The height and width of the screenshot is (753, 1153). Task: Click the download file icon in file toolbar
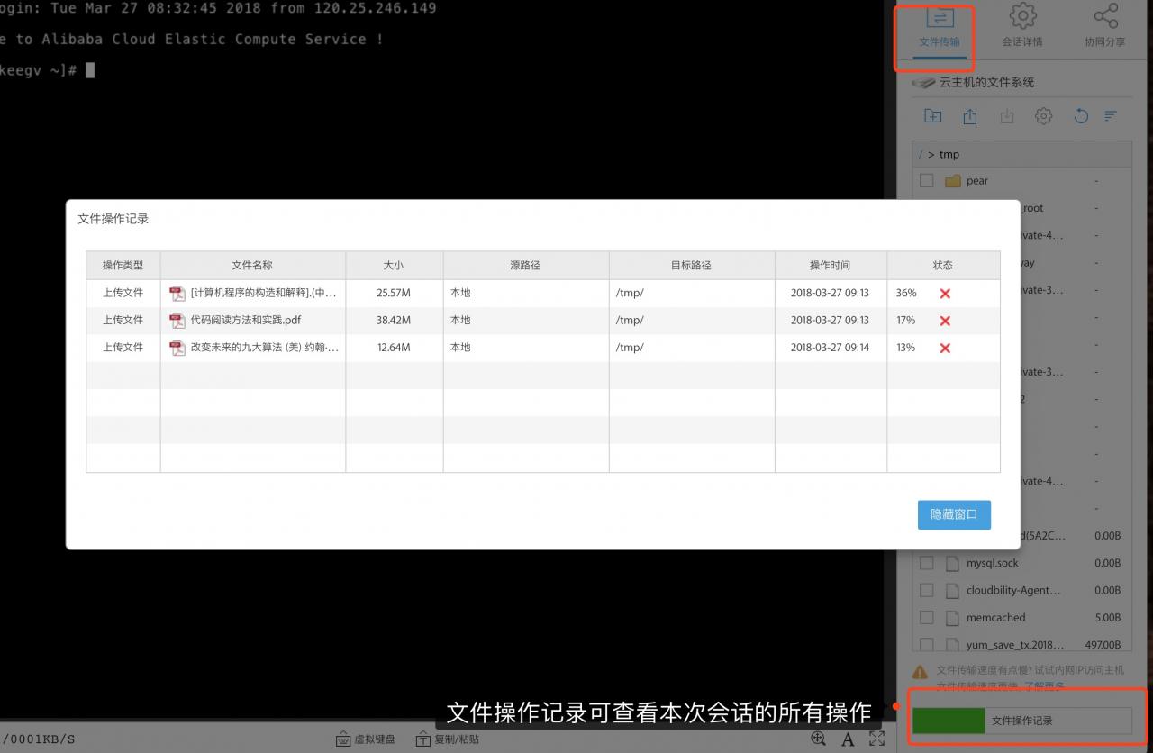(1007, 116)
